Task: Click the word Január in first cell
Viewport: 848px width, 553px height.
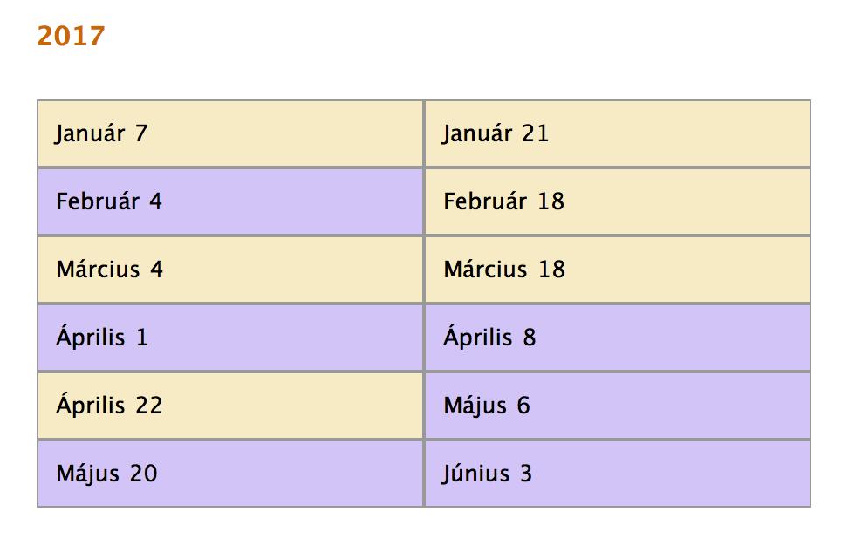Action: [x=90, y=133]
